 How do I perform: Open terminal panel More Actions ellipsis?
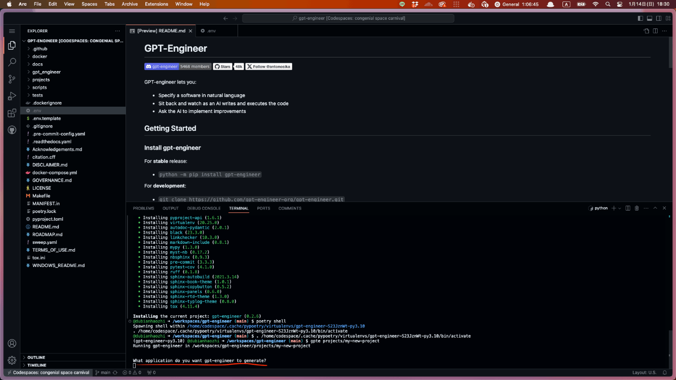tap(646, 208)
